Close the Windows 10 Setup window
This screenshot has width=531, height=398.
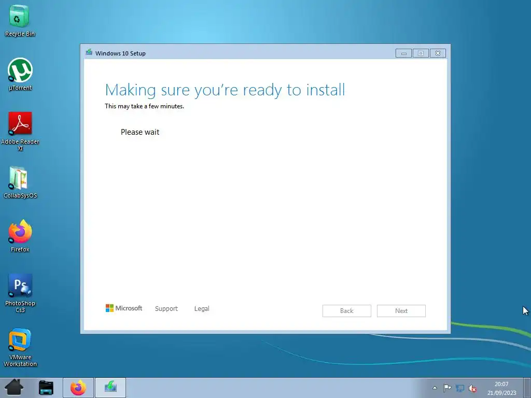(x=438, y=53)
